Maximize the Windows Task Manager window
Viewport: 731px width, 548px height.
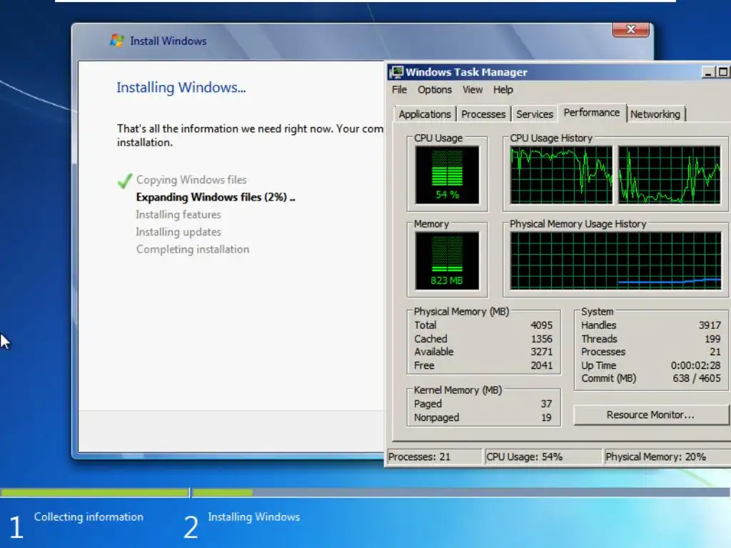(723, 72)
